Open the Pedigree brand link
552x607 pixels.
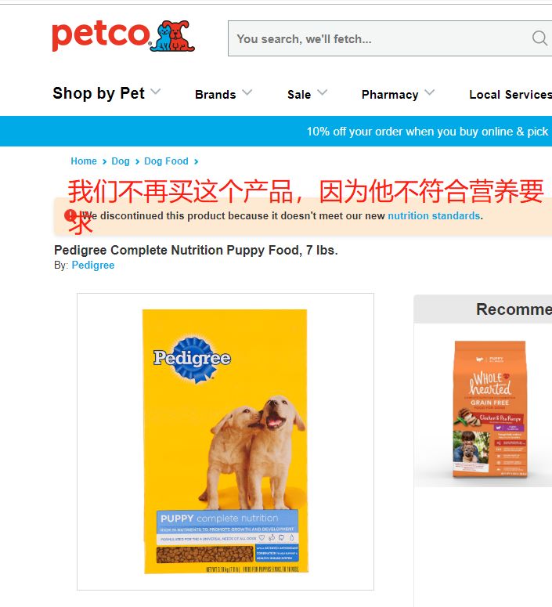[93, 266]
